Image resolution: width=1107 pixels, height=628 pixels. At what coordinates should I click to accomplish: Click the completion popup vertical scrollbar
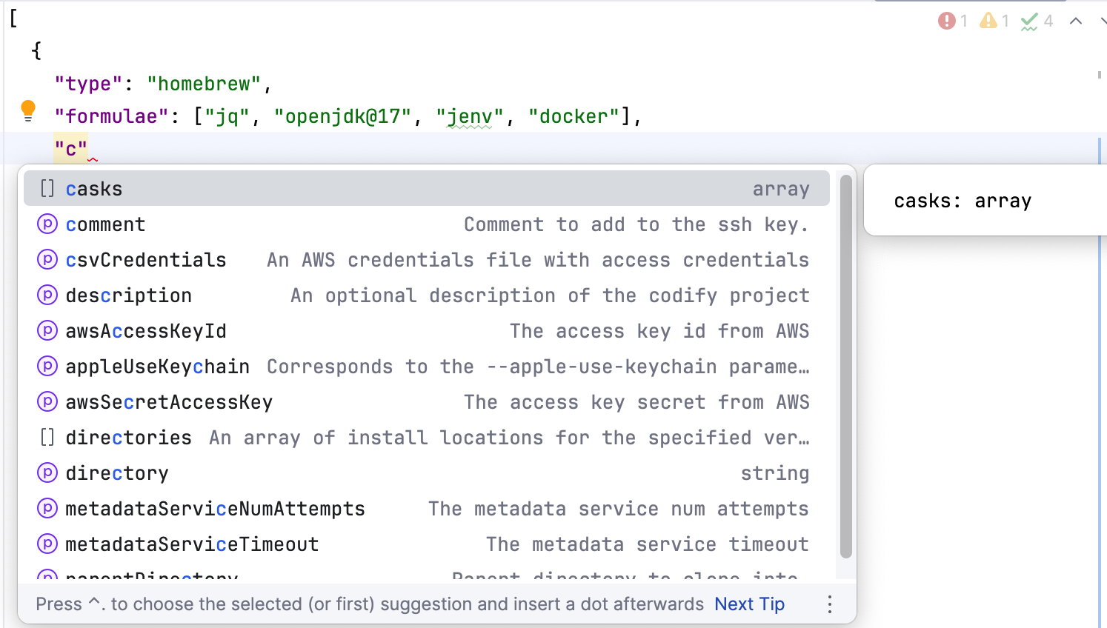click(x=845, y=367)
